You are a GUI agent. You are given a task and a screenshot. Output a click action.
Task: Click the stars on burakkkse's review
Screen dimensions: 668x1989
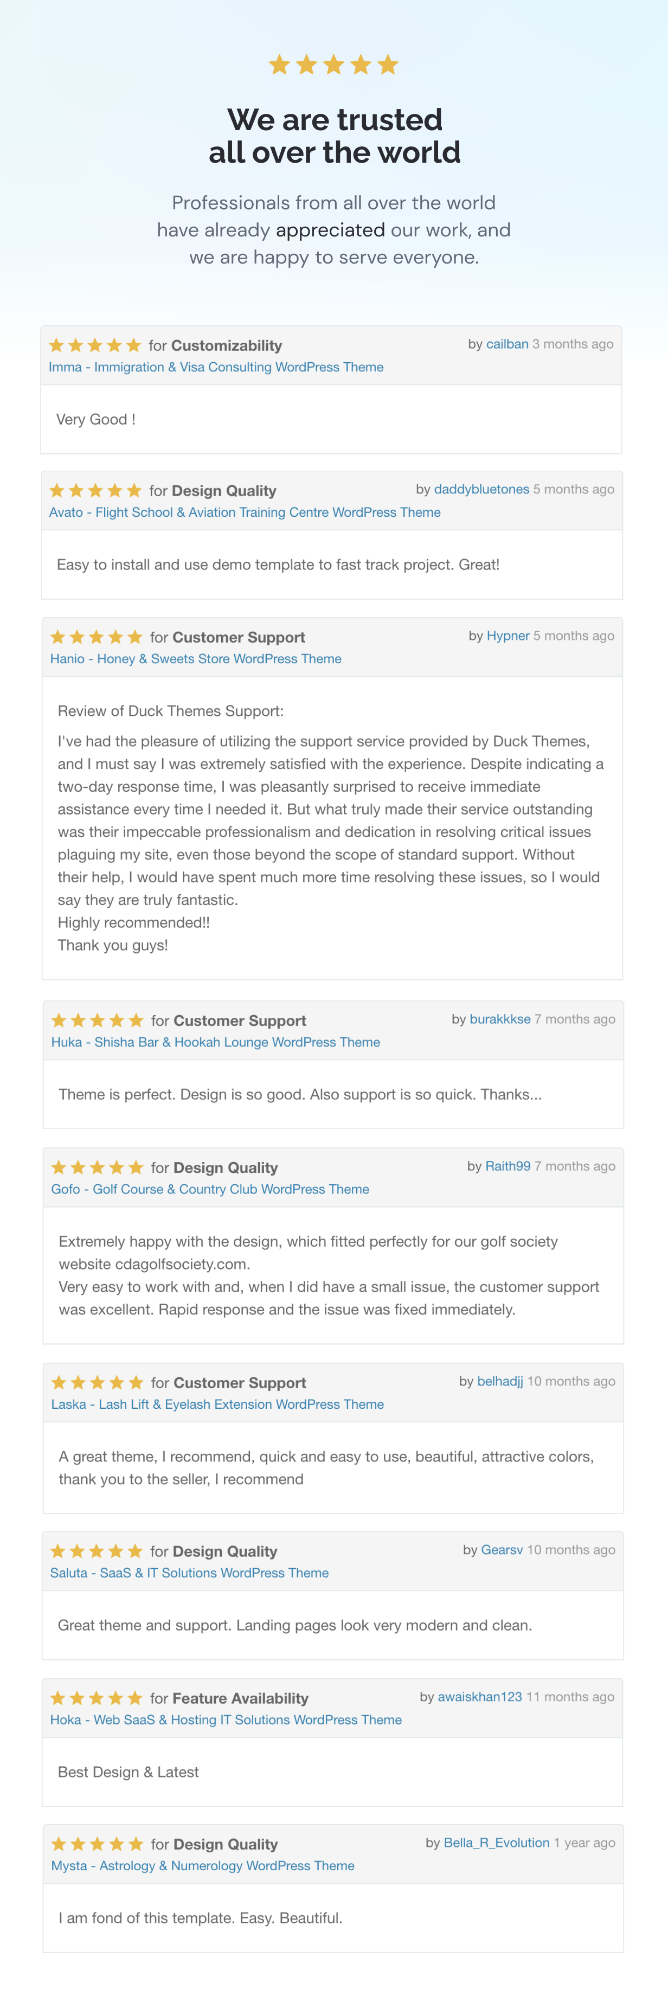(97, 1020)
